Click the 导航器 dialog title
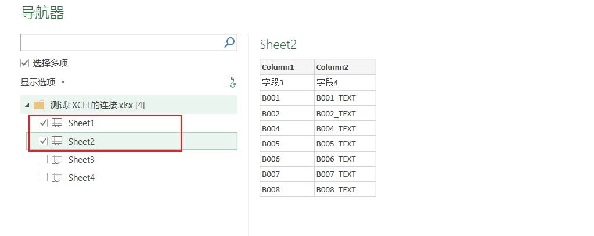The image size is (594, 236). [x=42, y=12]
